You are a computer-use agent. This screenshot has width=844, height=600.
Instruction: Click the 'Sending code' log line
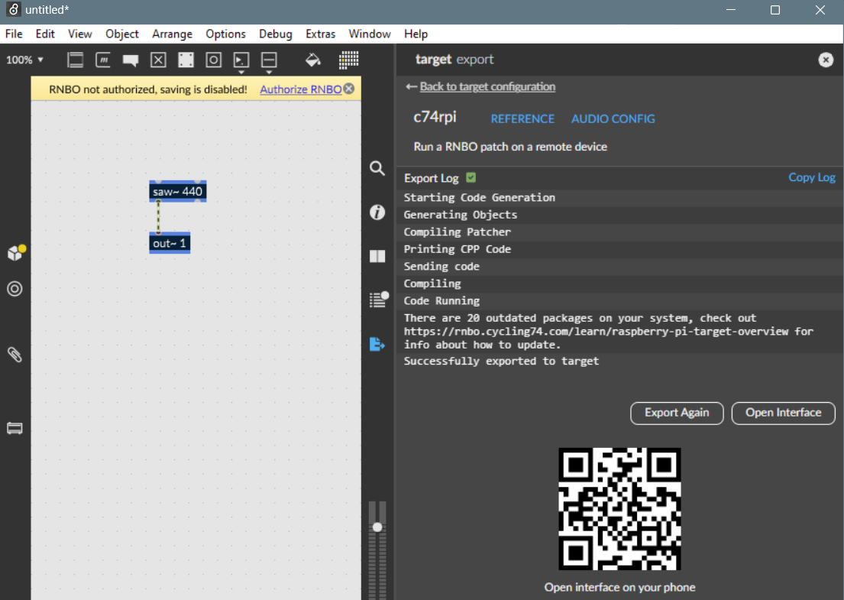click(x=441, y=267)
